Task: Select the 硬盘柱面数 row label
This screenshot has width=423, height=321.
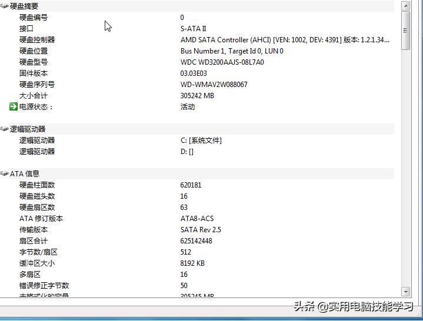Action: pos(37,185)
